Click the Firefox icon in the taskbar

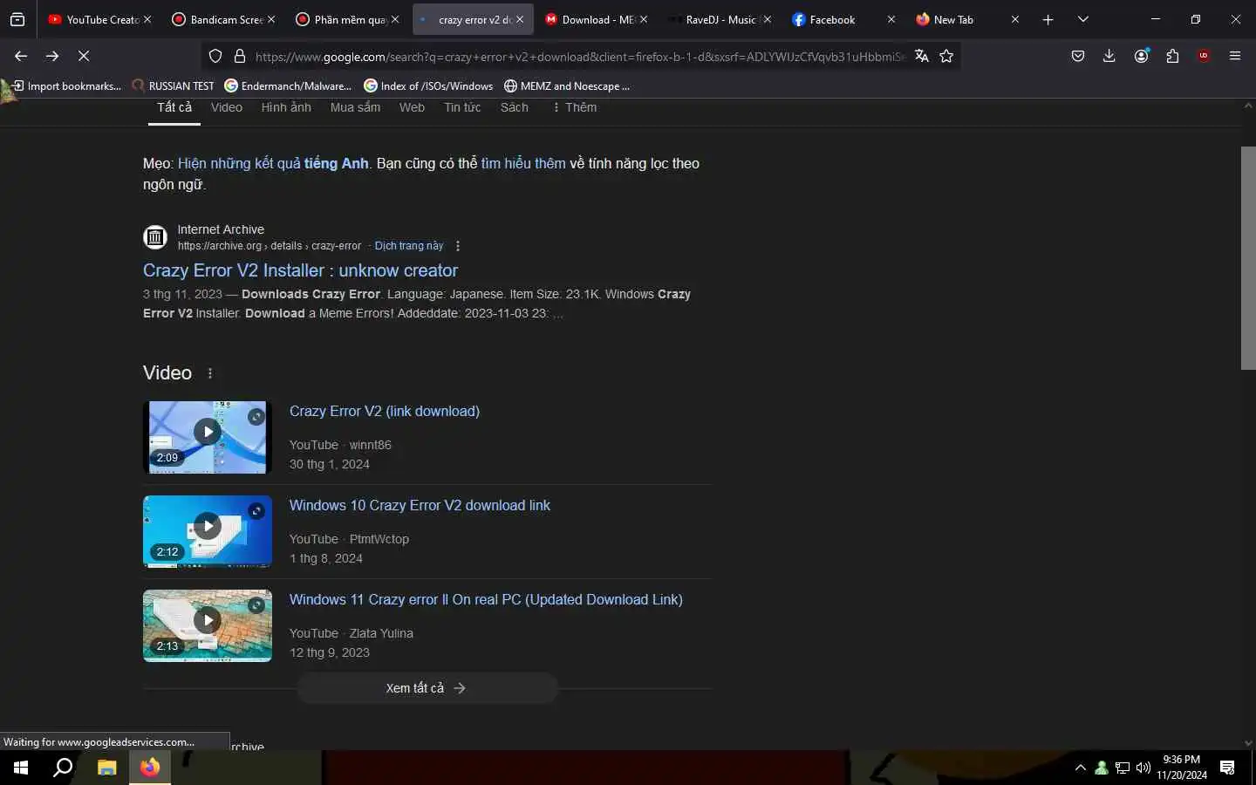tap(150, 768)
